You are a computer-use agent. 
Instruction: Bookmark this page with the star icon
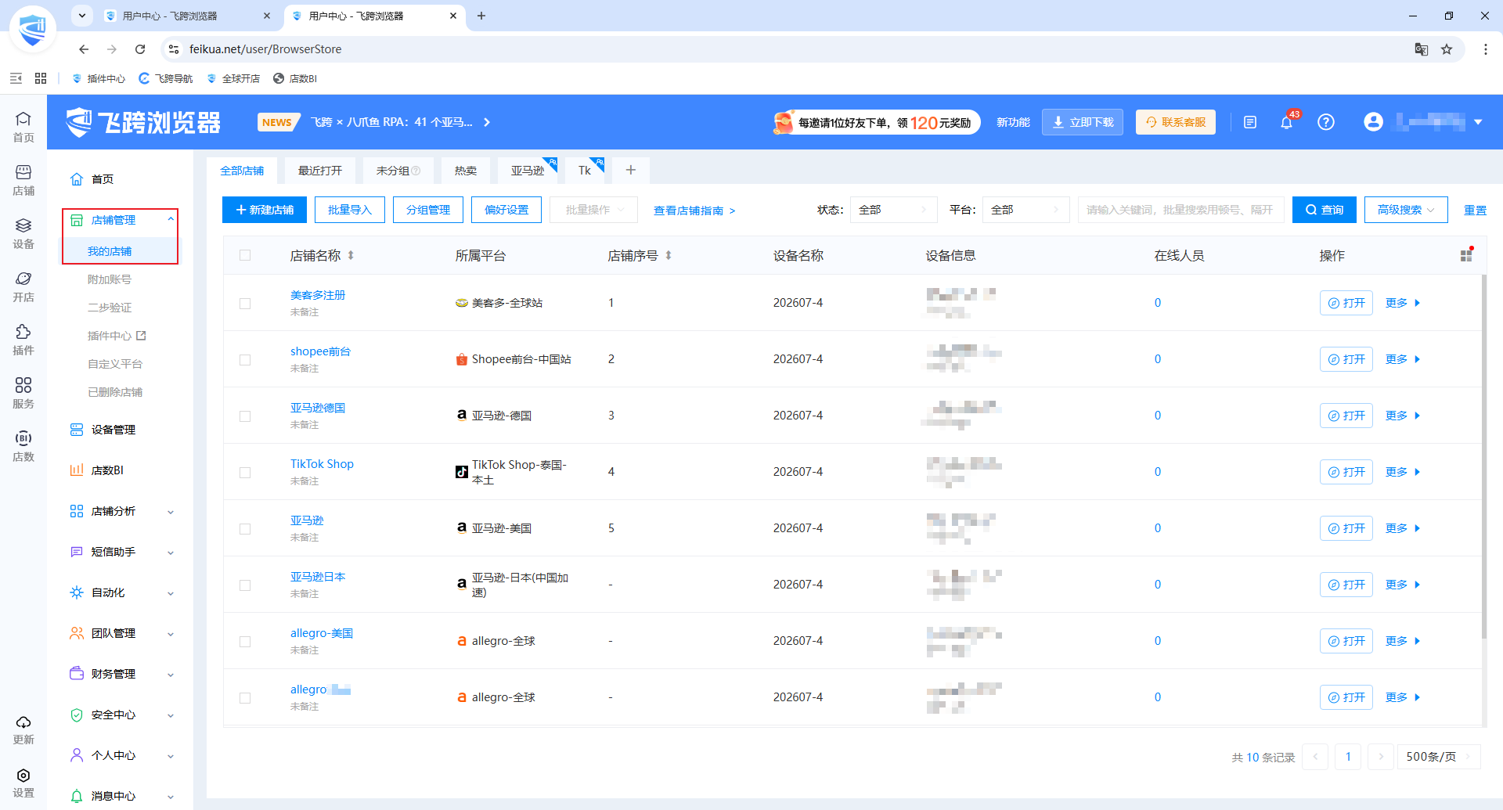(1447, 49)
